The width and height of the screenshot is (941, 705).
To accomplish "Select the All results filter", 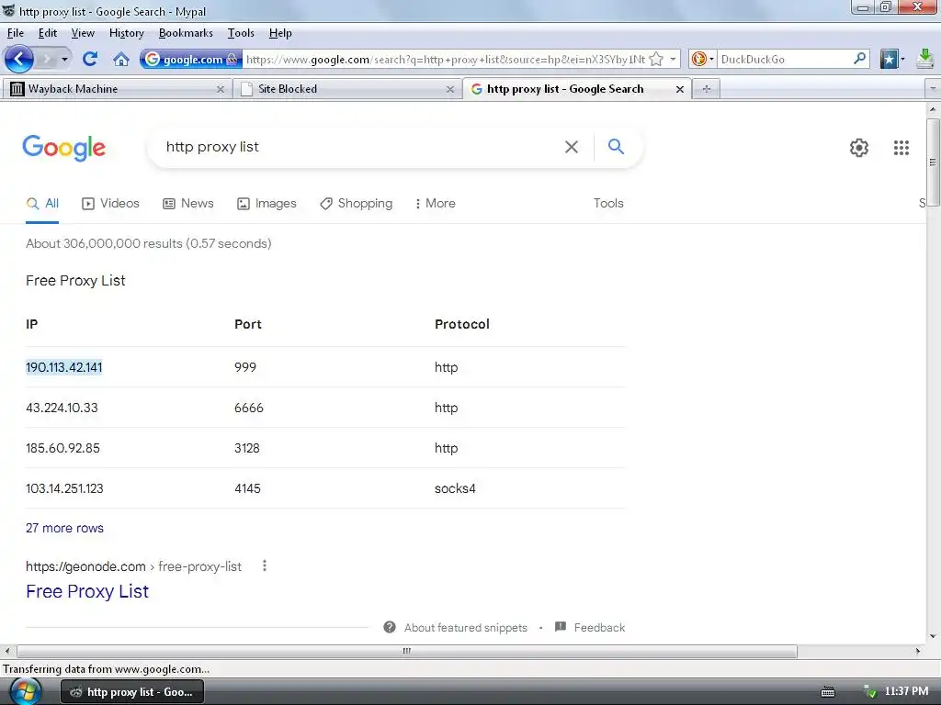I will point(42,203).
